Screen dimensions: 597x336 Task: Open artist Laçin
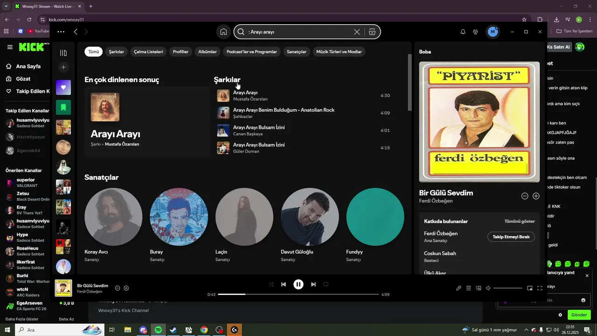(x=244, y=225)
